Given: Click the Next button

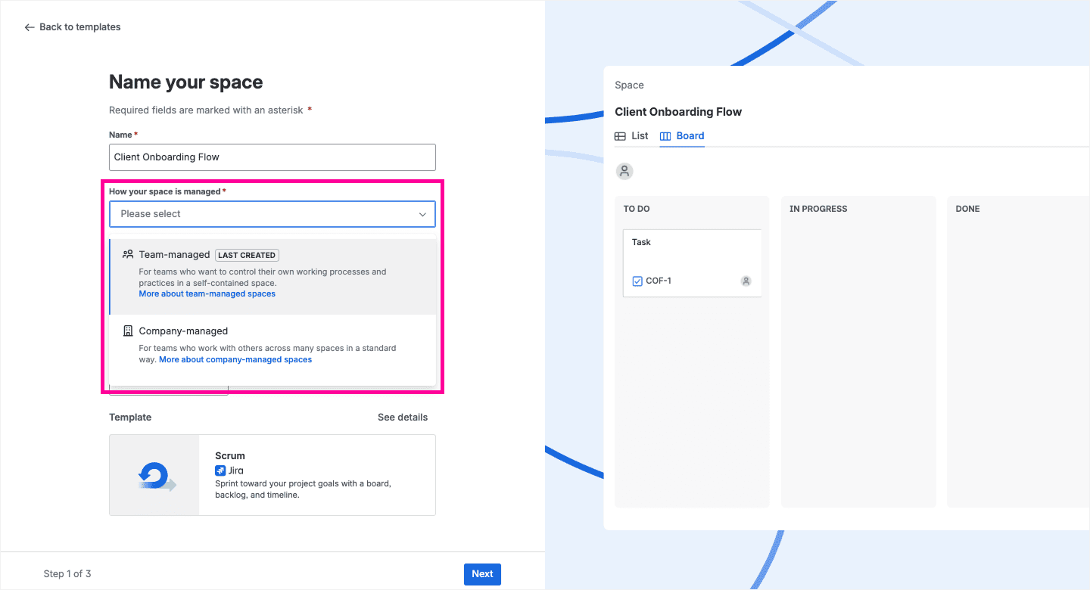Looking at the screenshot, I should (482, 574).
